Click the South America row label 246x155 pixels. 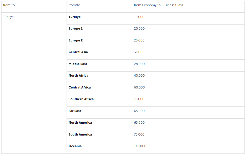click(x=80, y=135)
